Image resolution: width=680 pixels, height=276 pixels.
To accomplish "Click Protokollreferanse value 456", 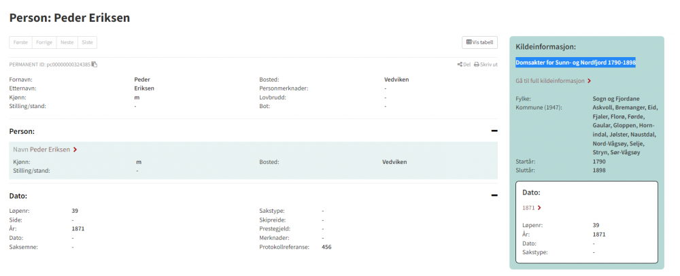I will [326, 247].
